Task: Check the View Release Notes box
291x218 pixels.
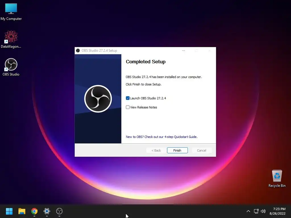Action: point(128,107)
